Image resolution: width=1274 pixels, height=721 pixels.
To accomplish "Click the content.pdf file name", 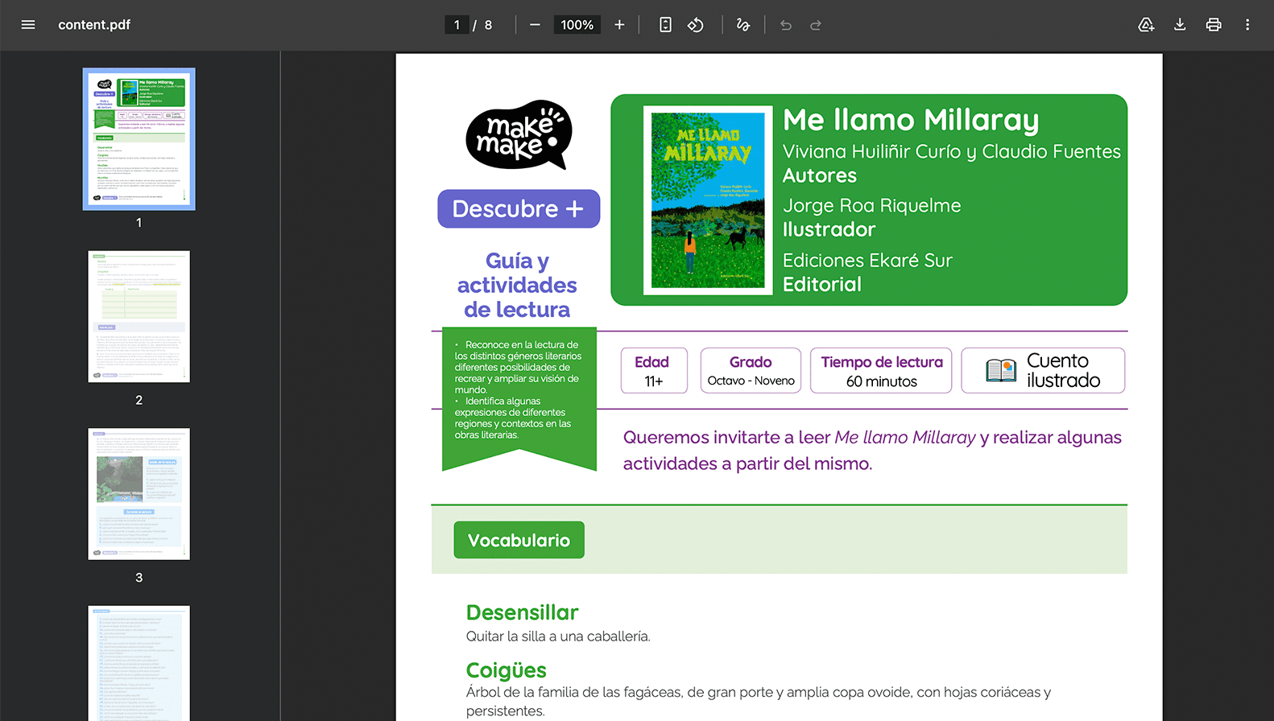I will 94,25.
